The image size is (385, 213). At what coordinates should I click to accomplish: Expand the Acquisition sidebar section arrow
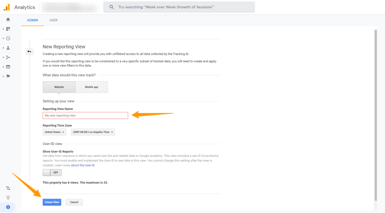point(3,57)
